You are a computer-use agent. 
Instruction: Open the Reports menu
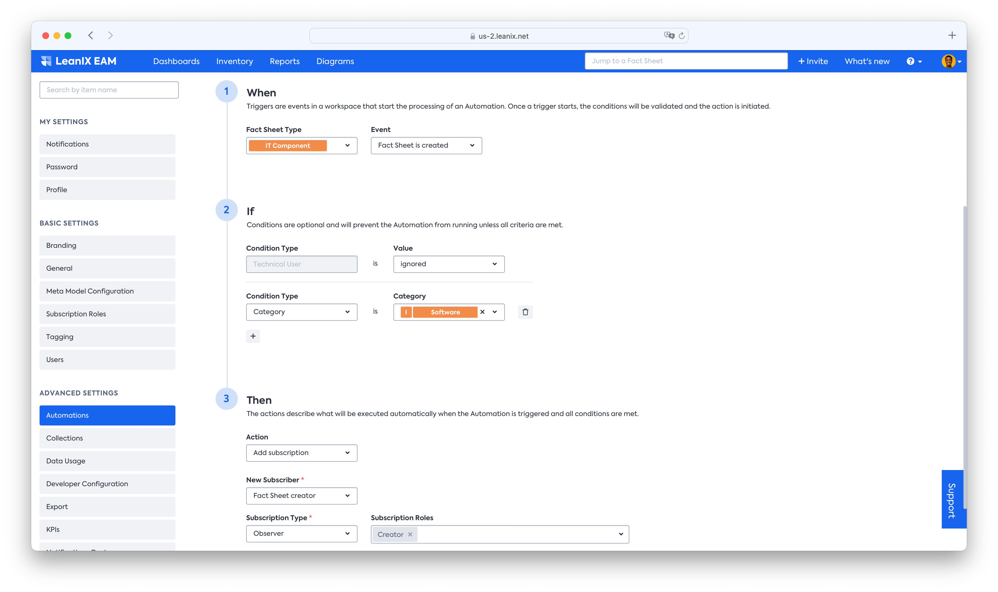[284, 62]
